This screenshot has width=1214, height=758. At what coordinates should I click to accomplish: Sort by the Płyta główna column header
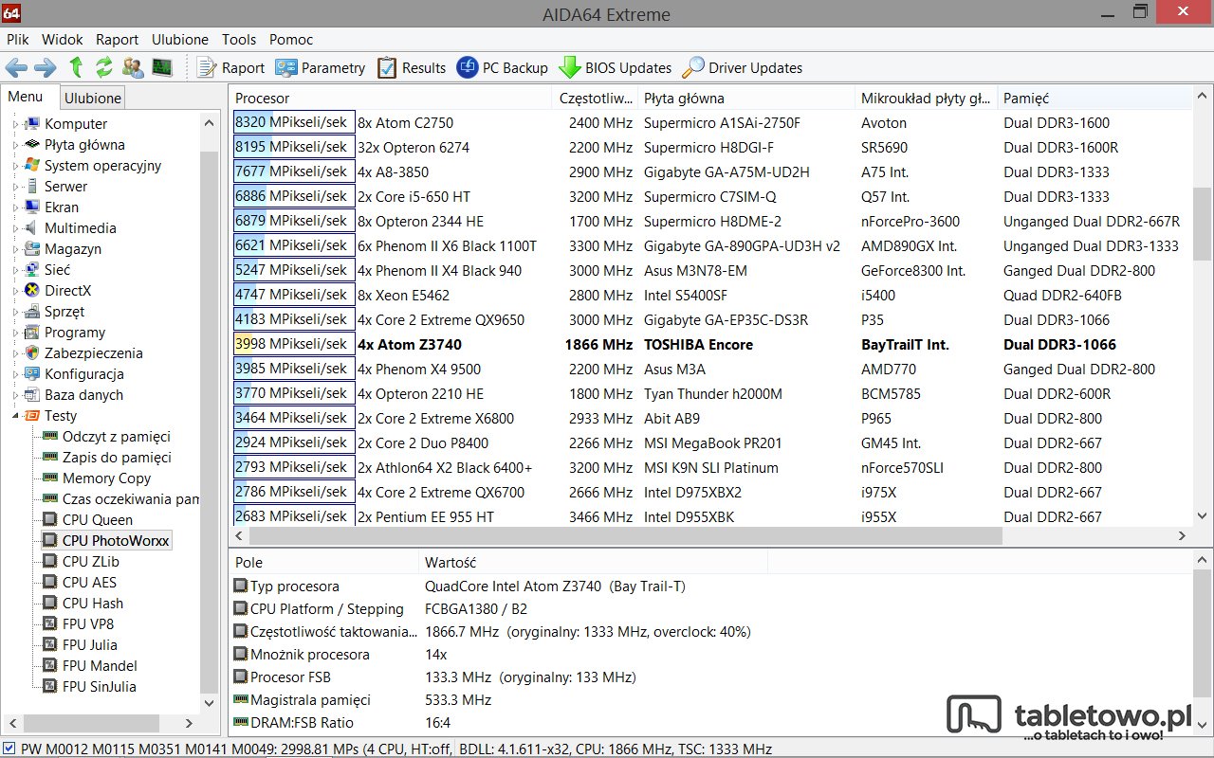pos(745,98)
